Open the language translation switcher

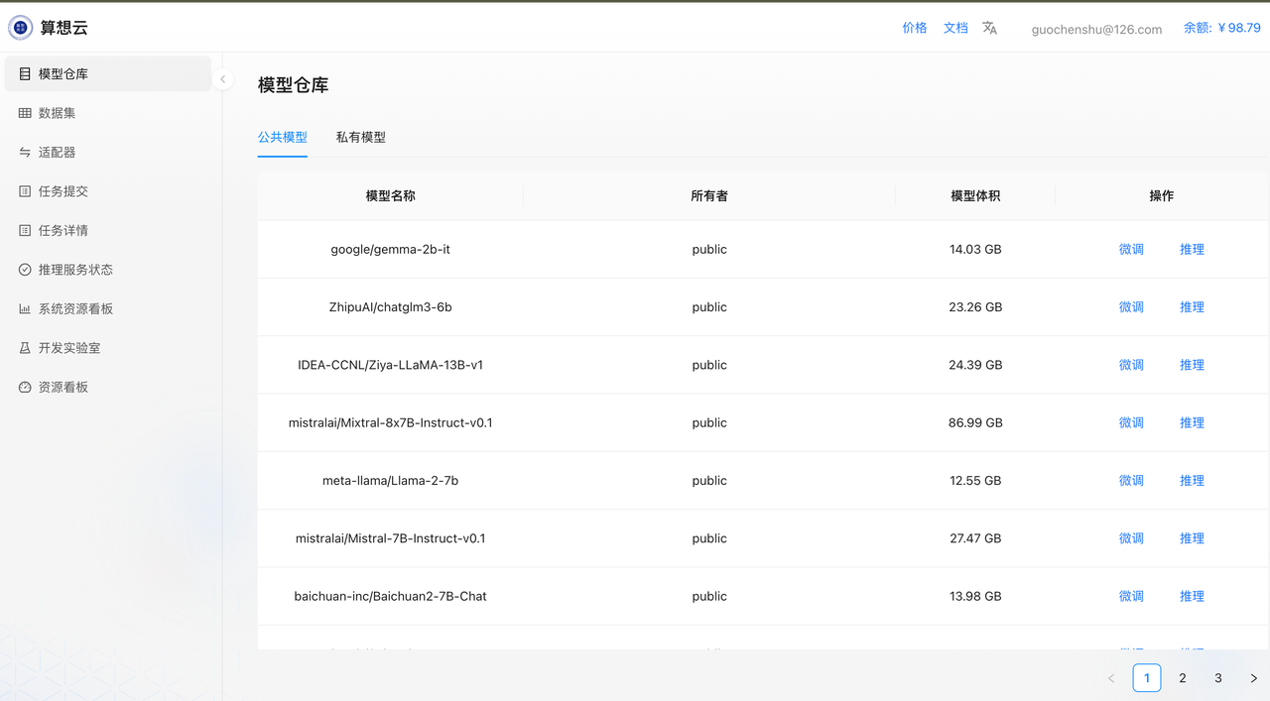click(x=989, y=28)
